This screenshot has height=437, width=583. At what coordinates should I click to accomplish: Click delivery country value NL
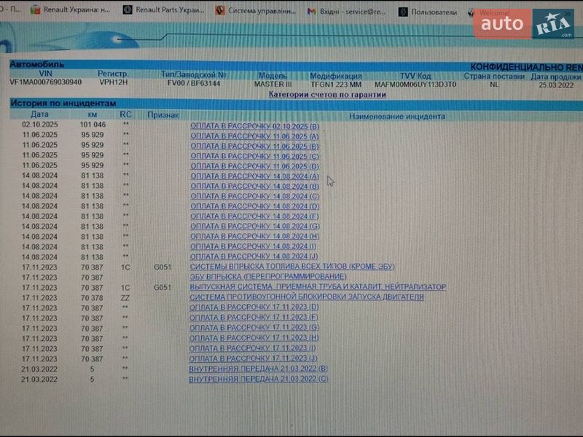[494, 84]
